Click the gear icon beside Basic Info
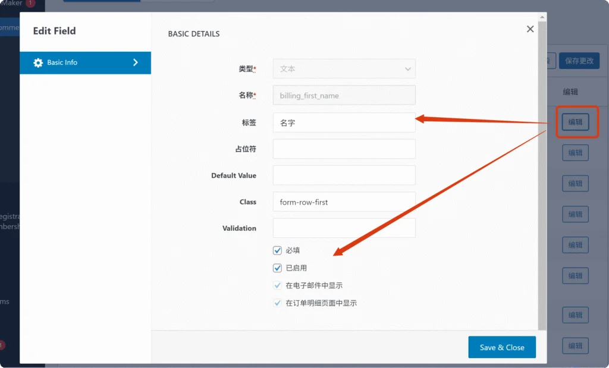 click(x=38, y=62)
